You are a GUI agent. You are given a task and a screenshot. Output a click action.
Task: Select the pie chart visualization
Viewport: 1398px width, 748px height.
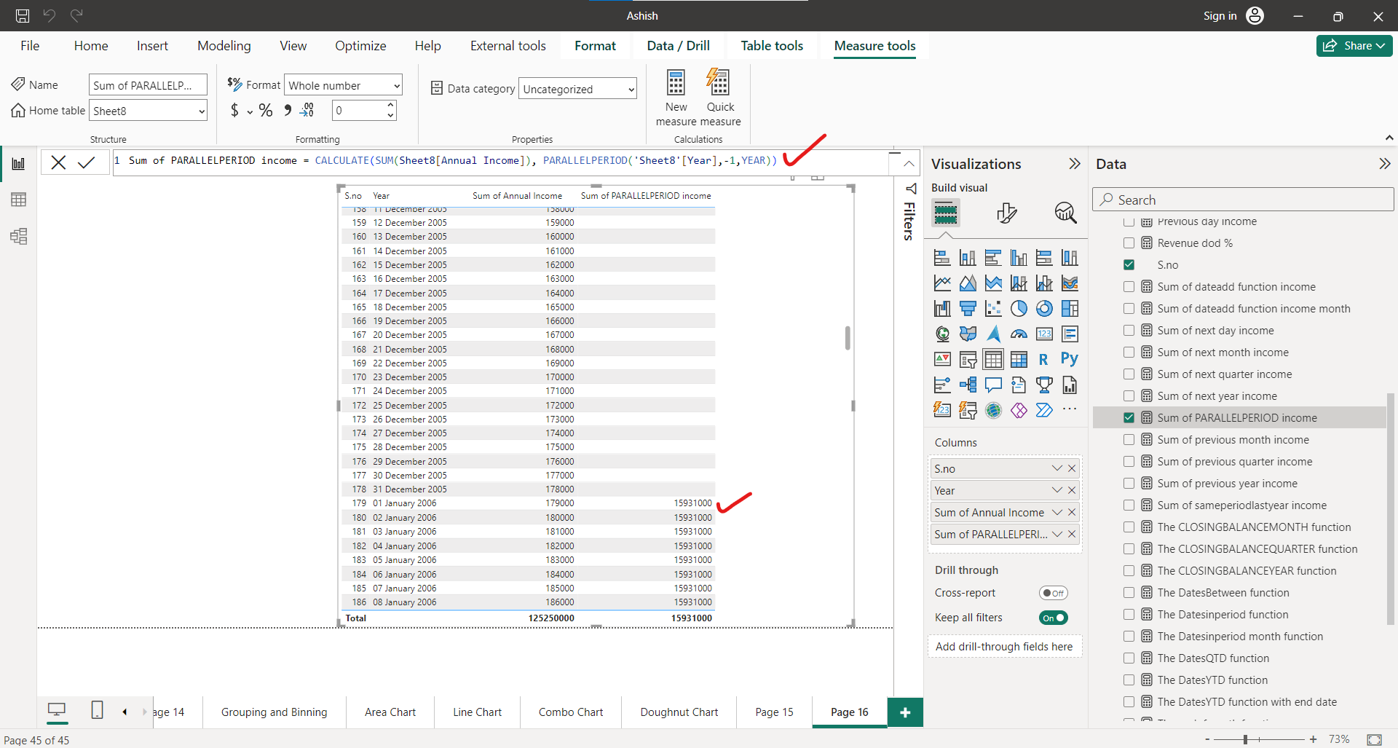click(x=1019, y=308)
